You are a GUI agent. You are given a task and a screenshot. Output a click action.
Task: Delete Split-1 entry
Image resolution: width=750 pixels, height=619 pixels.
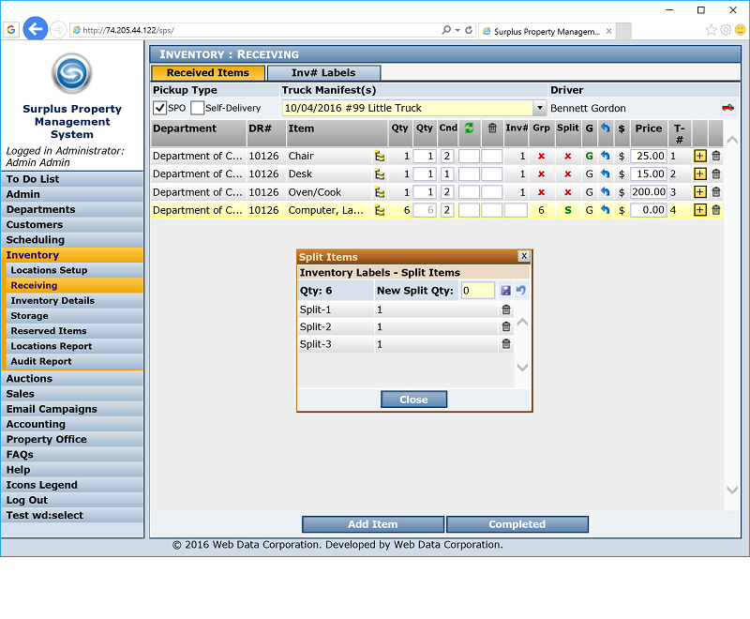[x=506, y=309]
